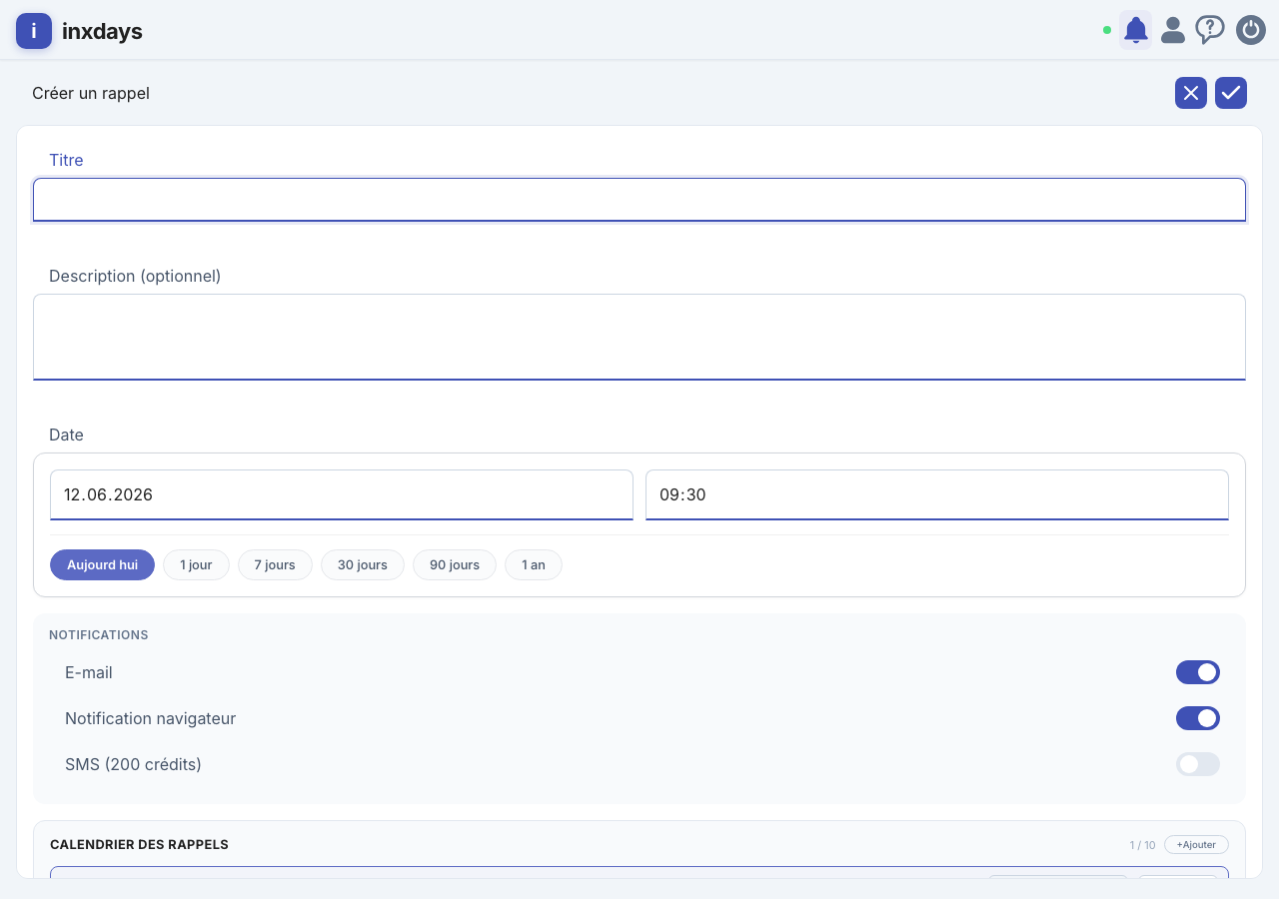Image resolution: width=1279 pixels, height=899 pixels.
Task: Open the user profile icon
Action: (x=1173, y=30)
